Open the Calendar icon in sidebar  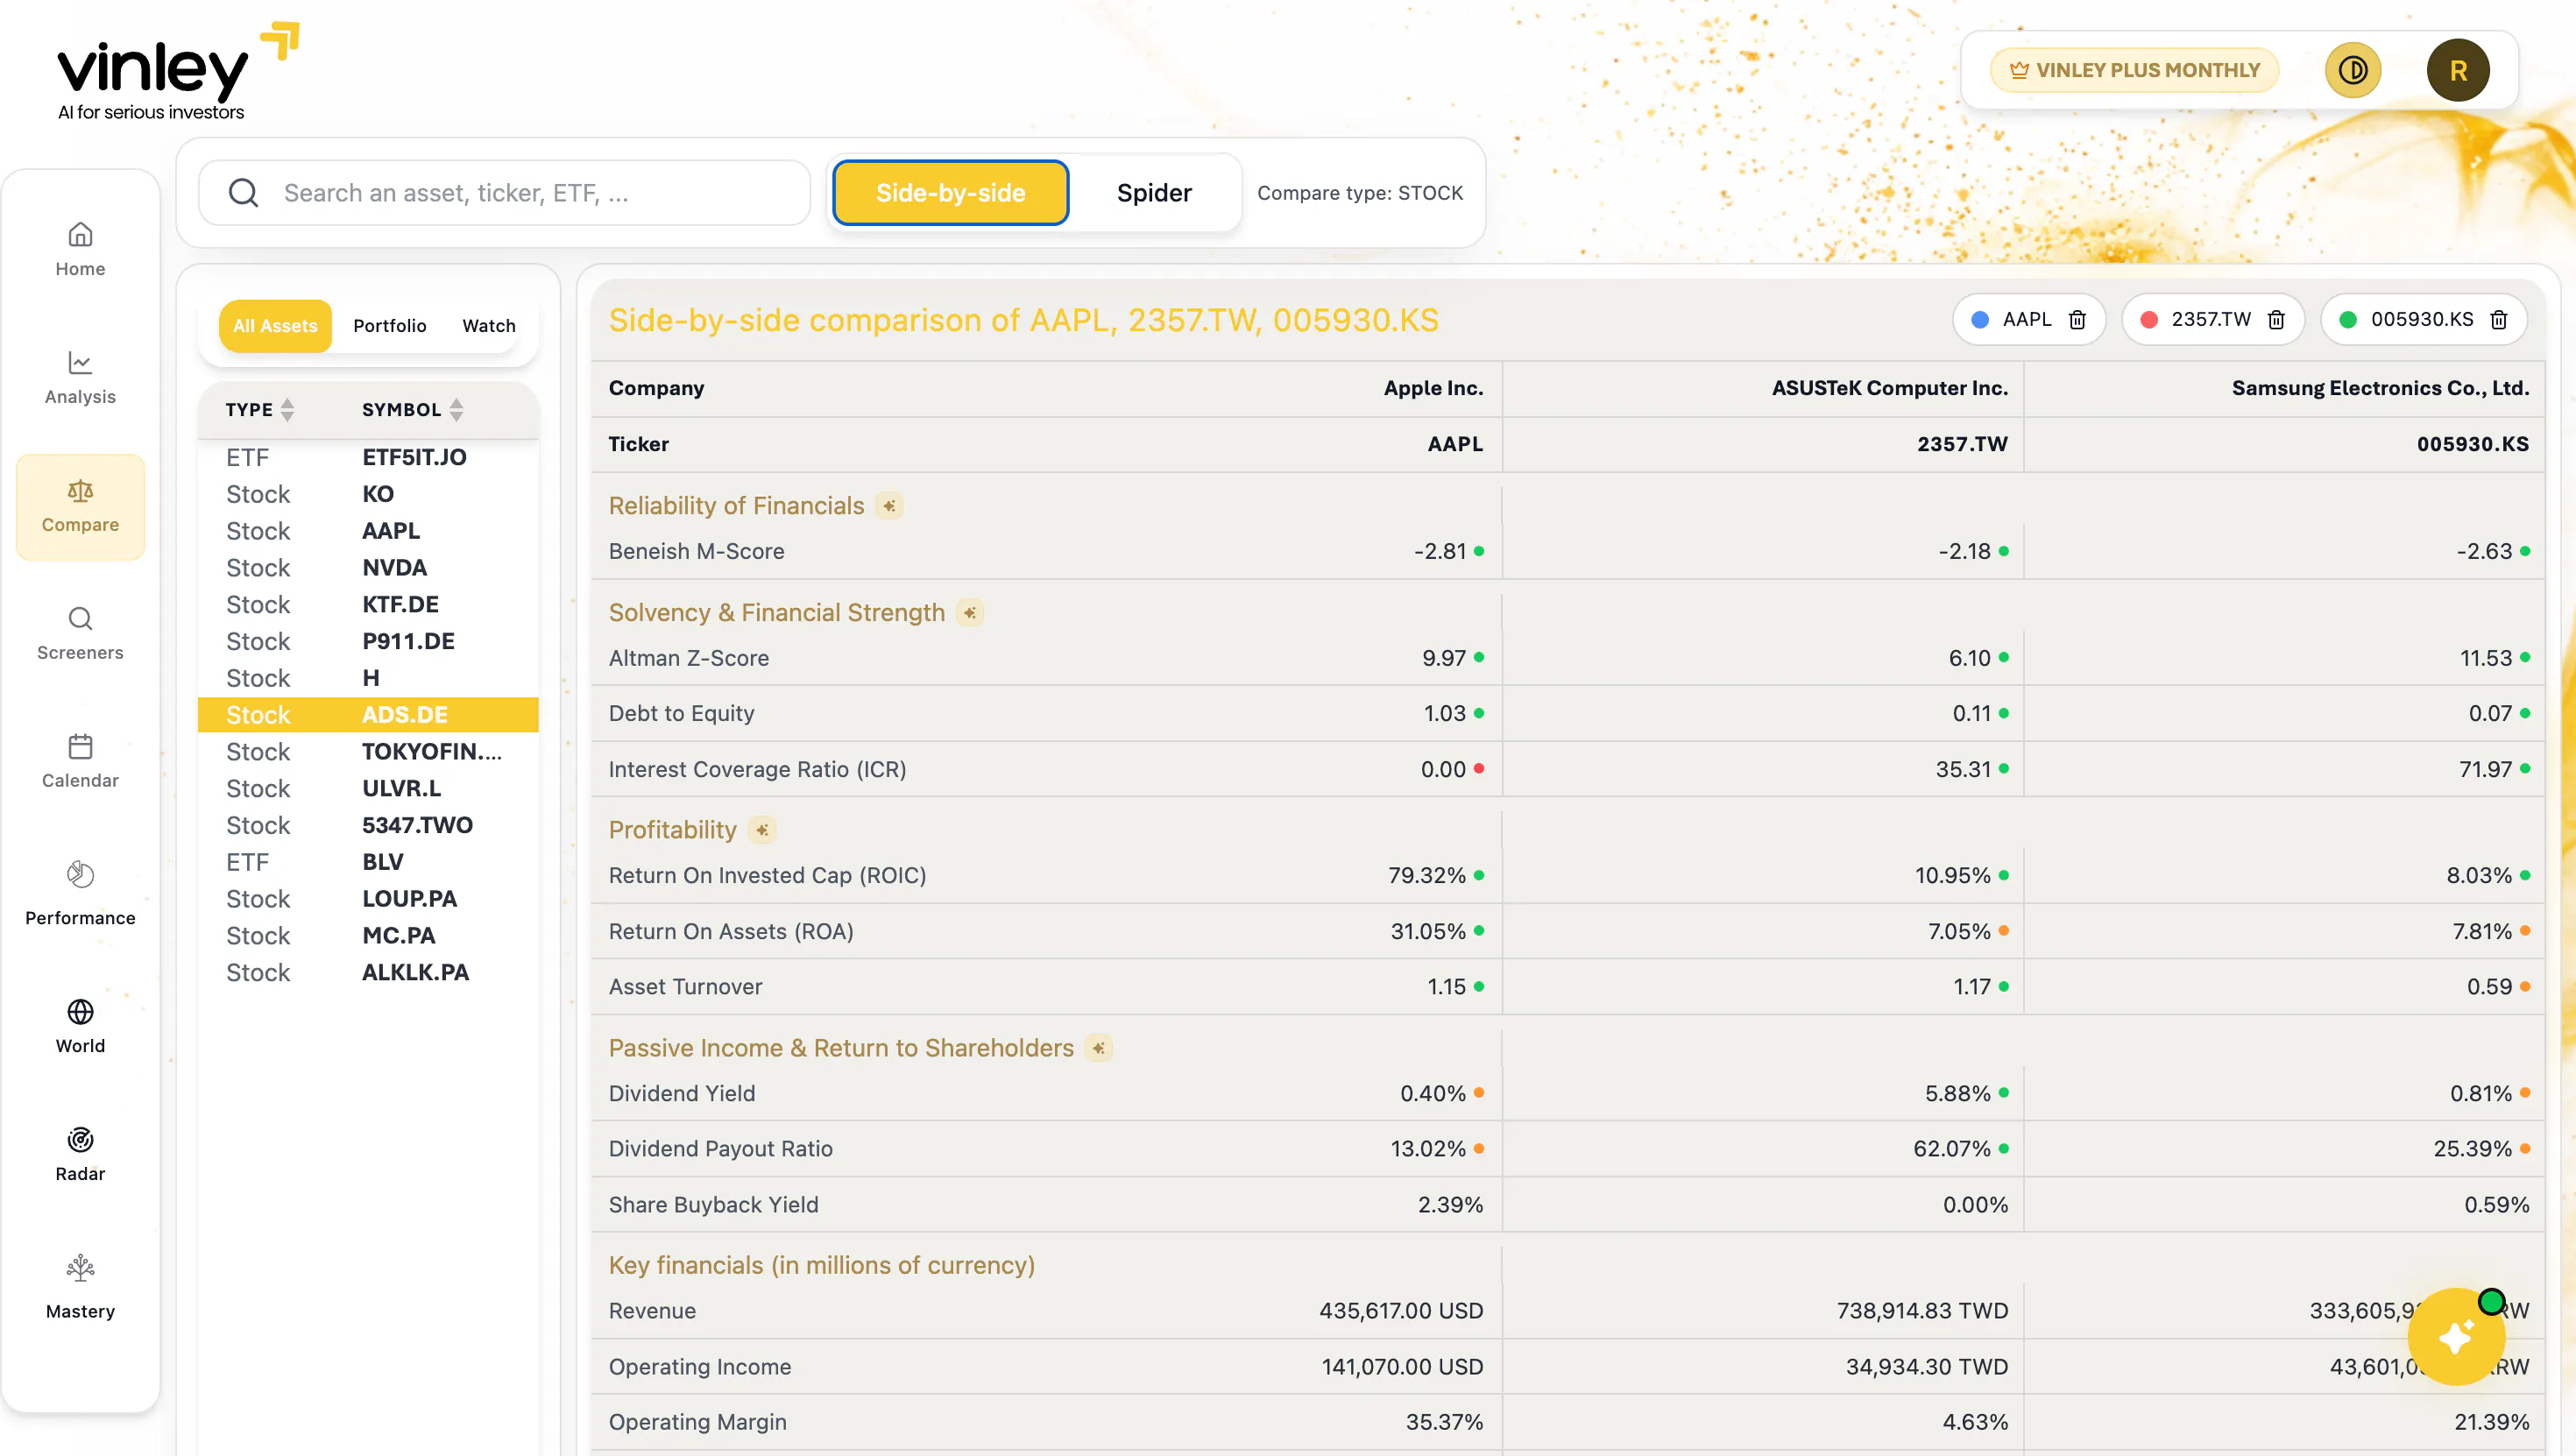[80, 747]
